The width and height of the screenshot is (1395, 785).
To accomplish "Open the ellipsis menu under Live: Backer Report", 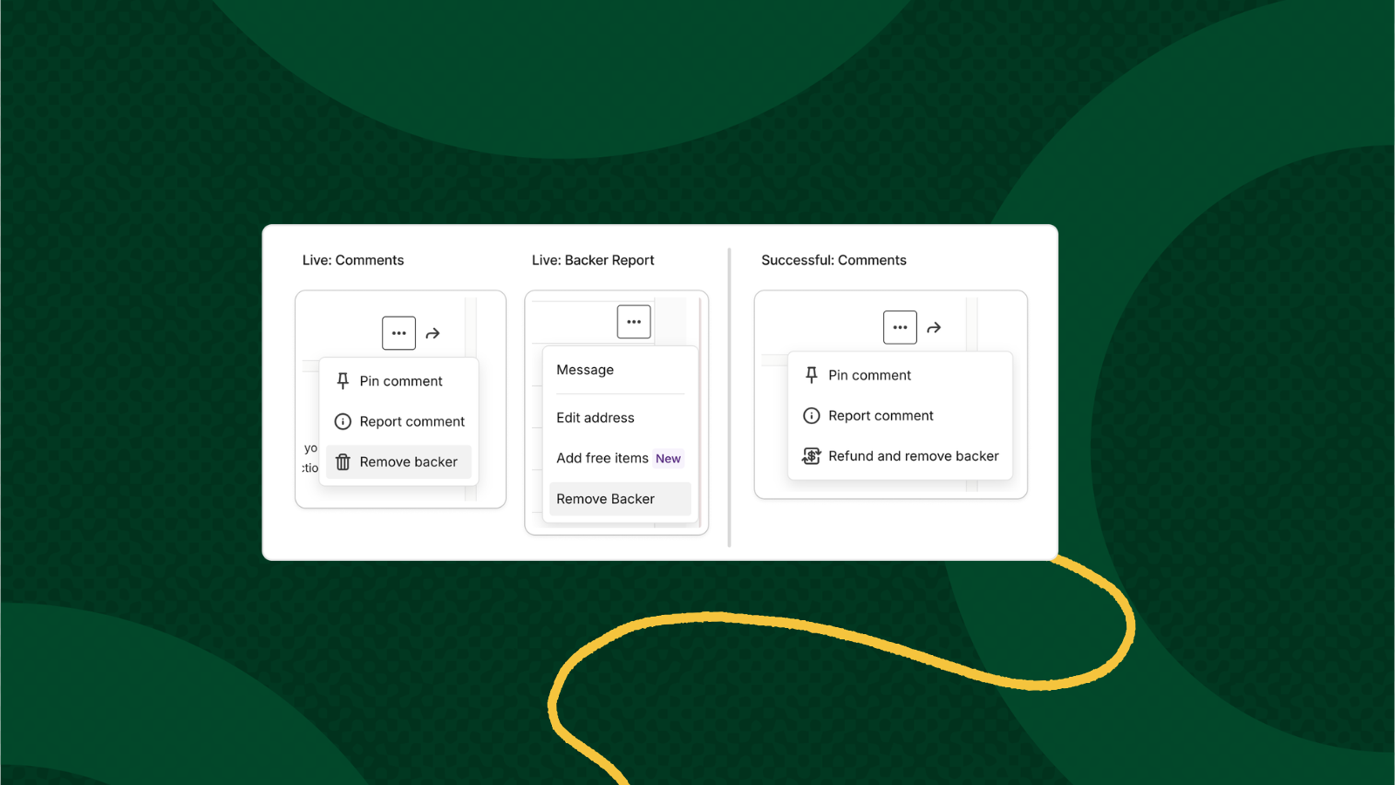I will click(x=634, y=322).
